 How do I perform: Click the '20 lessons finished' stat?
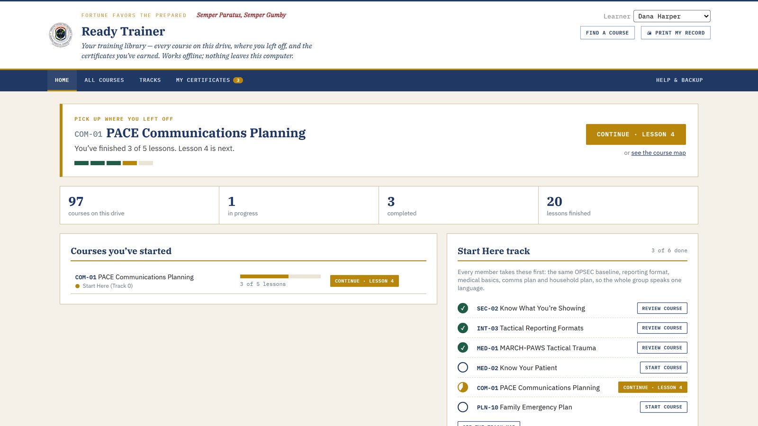(618, 205)
